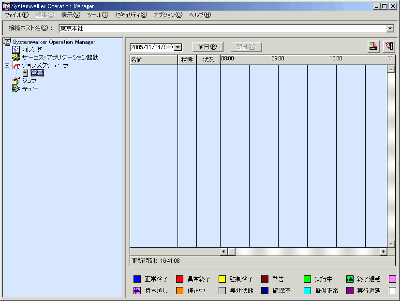Click the 更新時刻: 16:41:08 status text
The width and height of the screenshot is (400, 301).
(156, 261)
